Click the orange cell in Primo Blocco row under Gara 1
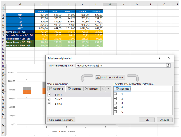This screenshot has height=137, width=181. point(42,32)
